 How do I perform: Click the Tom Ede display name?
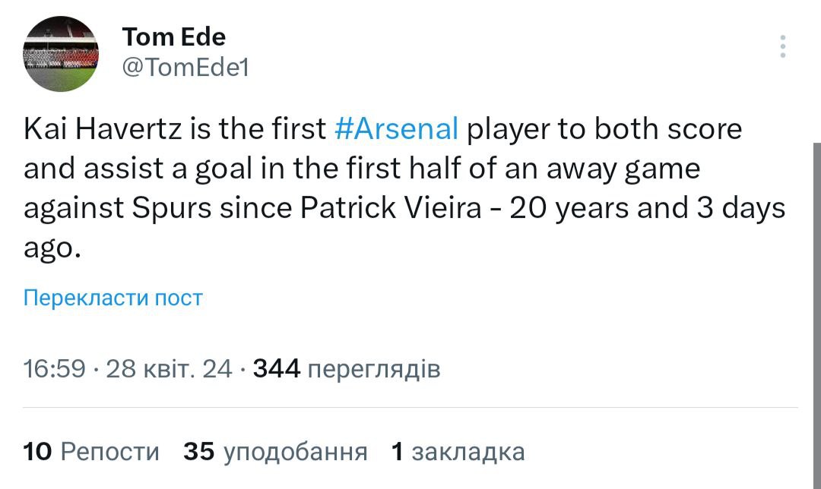[173, 36]
